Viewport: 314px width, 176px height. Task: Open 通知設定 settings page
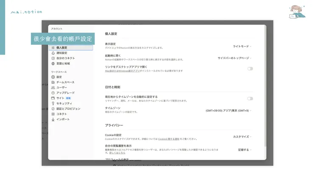[x=71, y=53]
